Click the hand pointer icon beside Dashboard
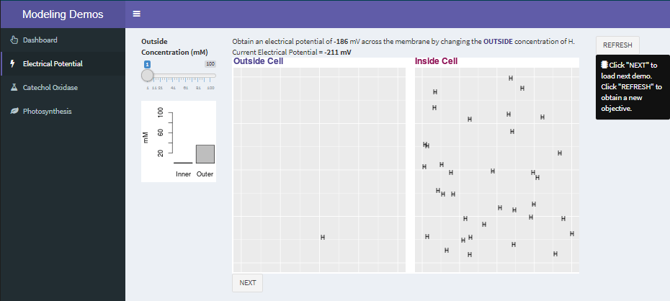 (14, 40)
